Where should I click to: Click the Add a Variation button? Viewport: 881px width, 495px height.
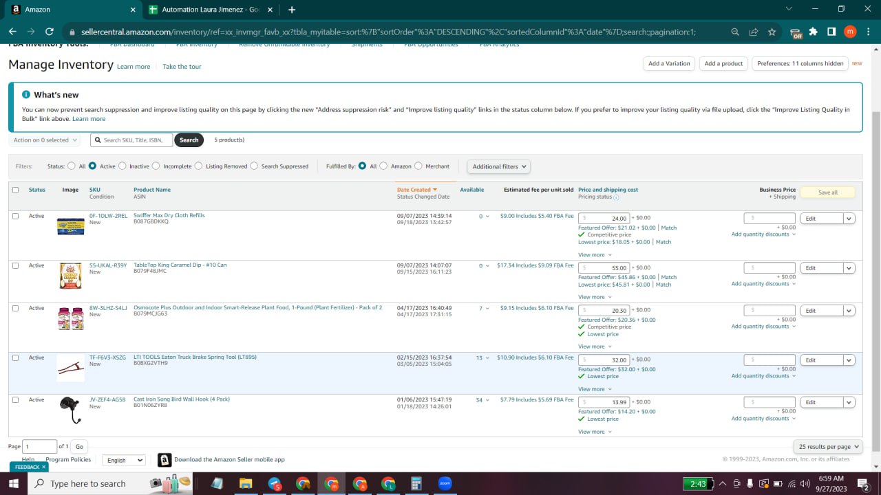pos(669,63)
